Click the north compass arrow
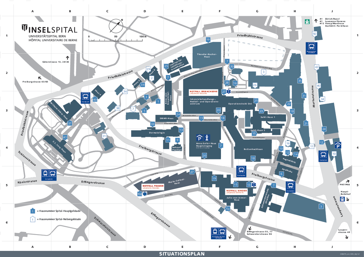Screen dimensions: 364x257 coord(116,26)
